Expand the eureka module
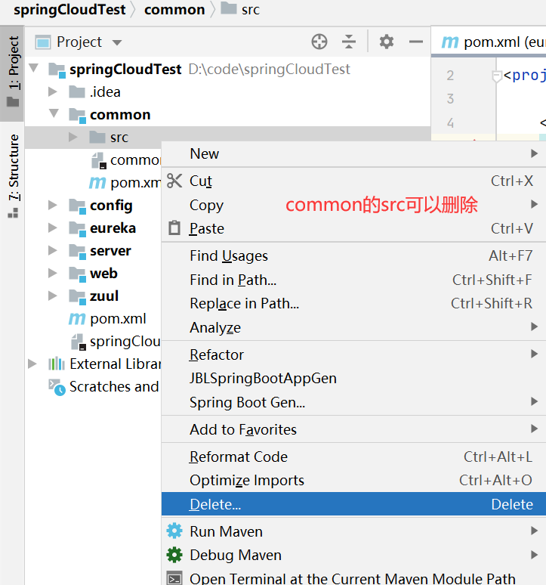Screen dimensions: 546x585 [53, 228]
